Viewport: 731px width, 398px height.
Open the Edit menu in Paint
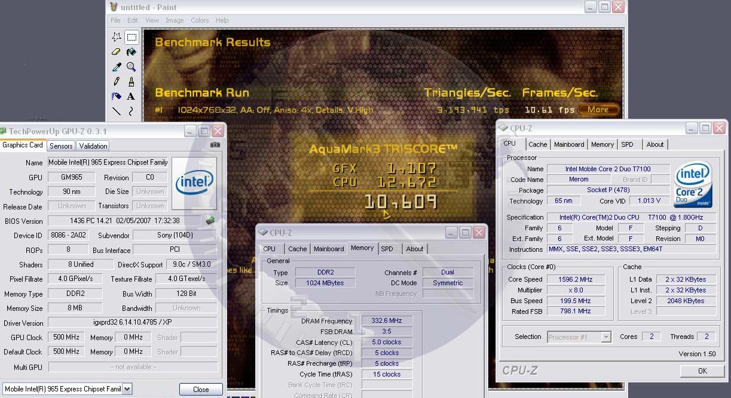coord(133,20)
